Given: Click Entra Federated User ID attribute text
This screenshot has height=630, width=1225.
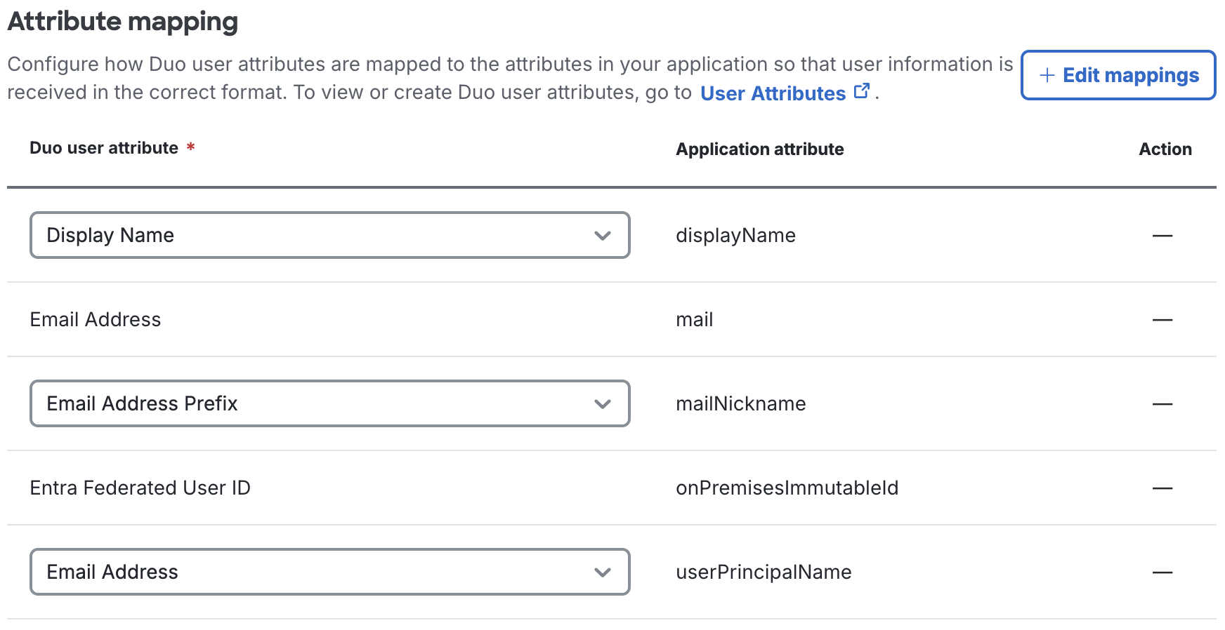Looking at the screenshot, I should (x=140, y=488).
